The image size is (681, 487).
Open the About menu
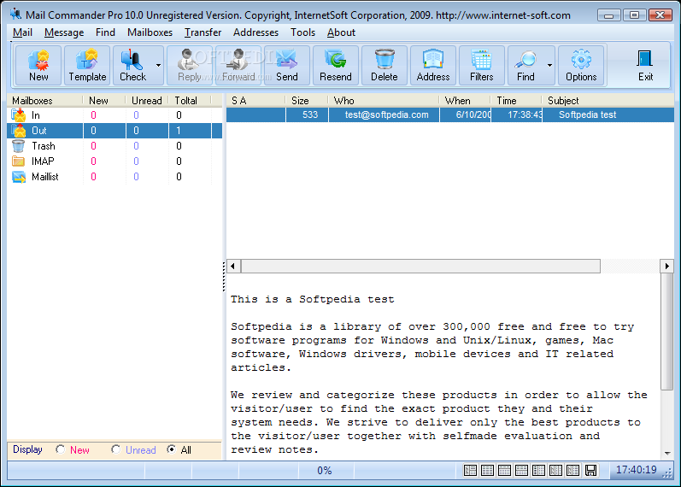[341, 32]
